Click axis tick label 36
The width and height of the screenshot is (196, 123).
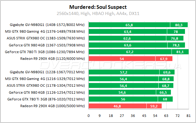pos(133,116)
